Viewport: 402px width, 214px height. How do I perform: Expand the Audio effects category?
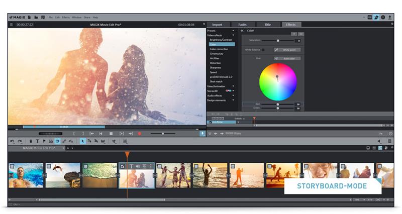[x=234, y=95]
